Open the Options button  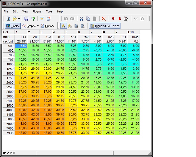click(48, 26)
